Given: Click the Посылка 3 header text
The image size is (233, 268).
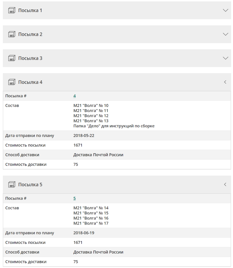Looking at the screenshot, I should click(30, 58).
